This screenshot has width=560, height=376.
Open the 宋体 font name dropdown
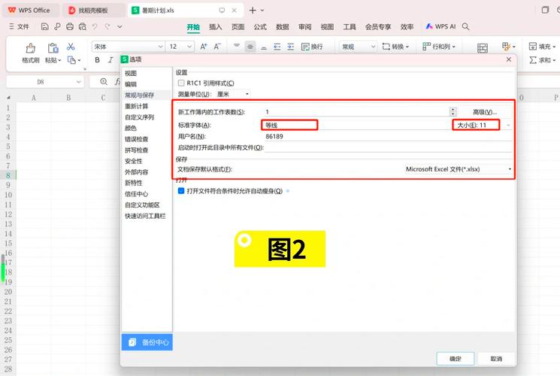[x=160, y=47]
